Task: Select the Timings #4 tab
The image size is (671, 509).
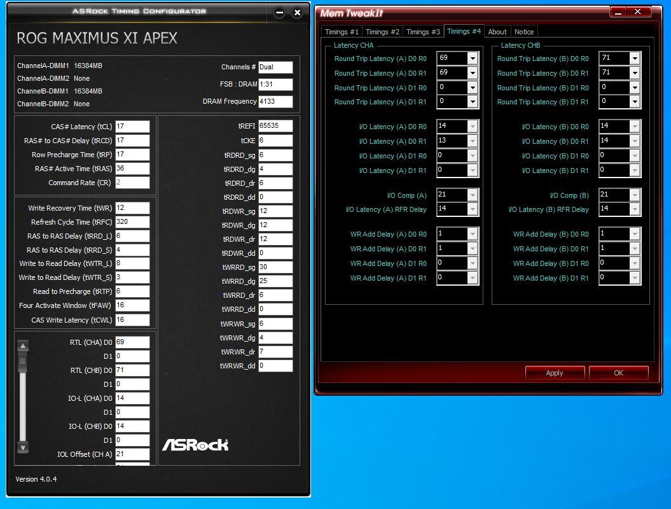Action: point(464,31)
